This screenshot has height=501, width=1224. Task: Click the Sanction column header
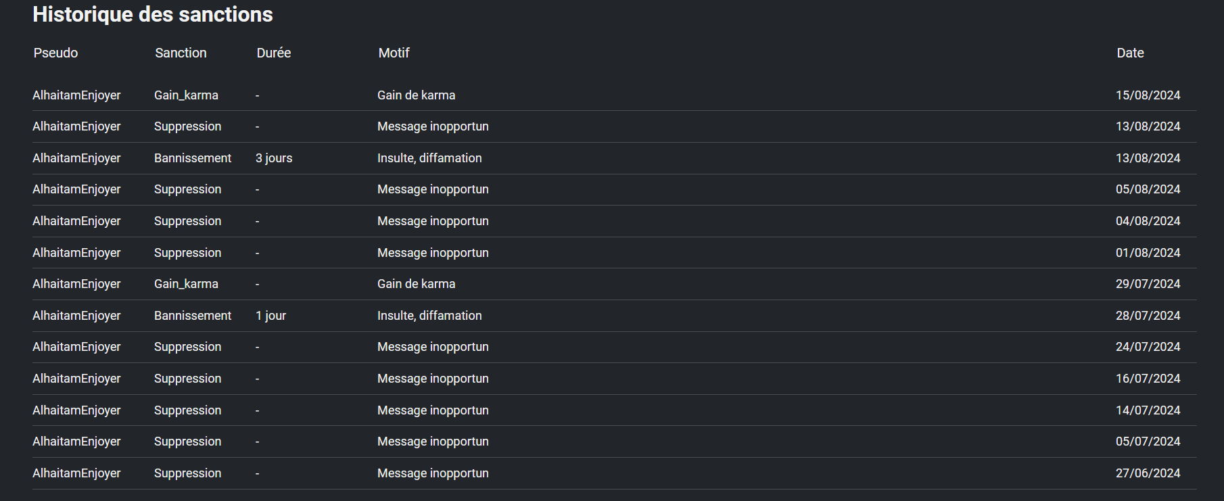coord(181,53)
